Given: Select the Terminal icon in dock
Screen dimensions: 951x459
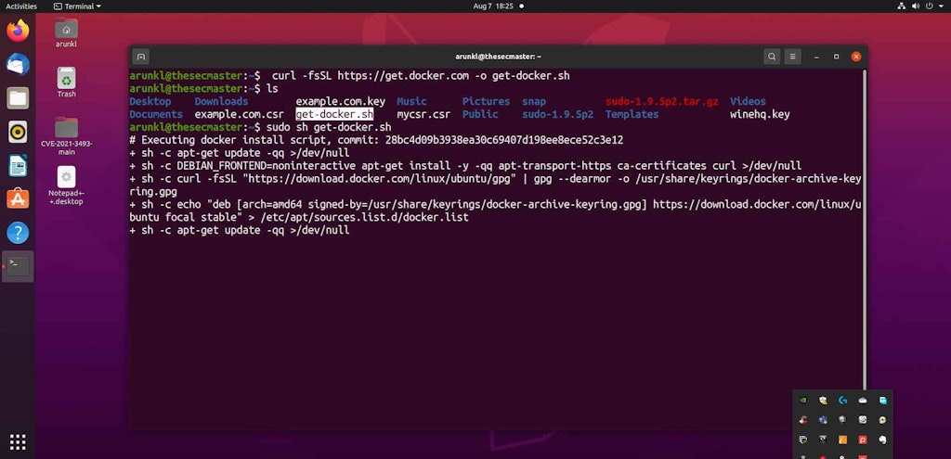Looking at the screenshot, I should tap(18, 266).
